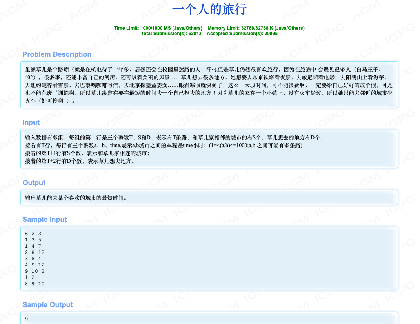Click the page title 一个人的旅行
Screen dimensions: 420x324
click(x=209, y=9)
